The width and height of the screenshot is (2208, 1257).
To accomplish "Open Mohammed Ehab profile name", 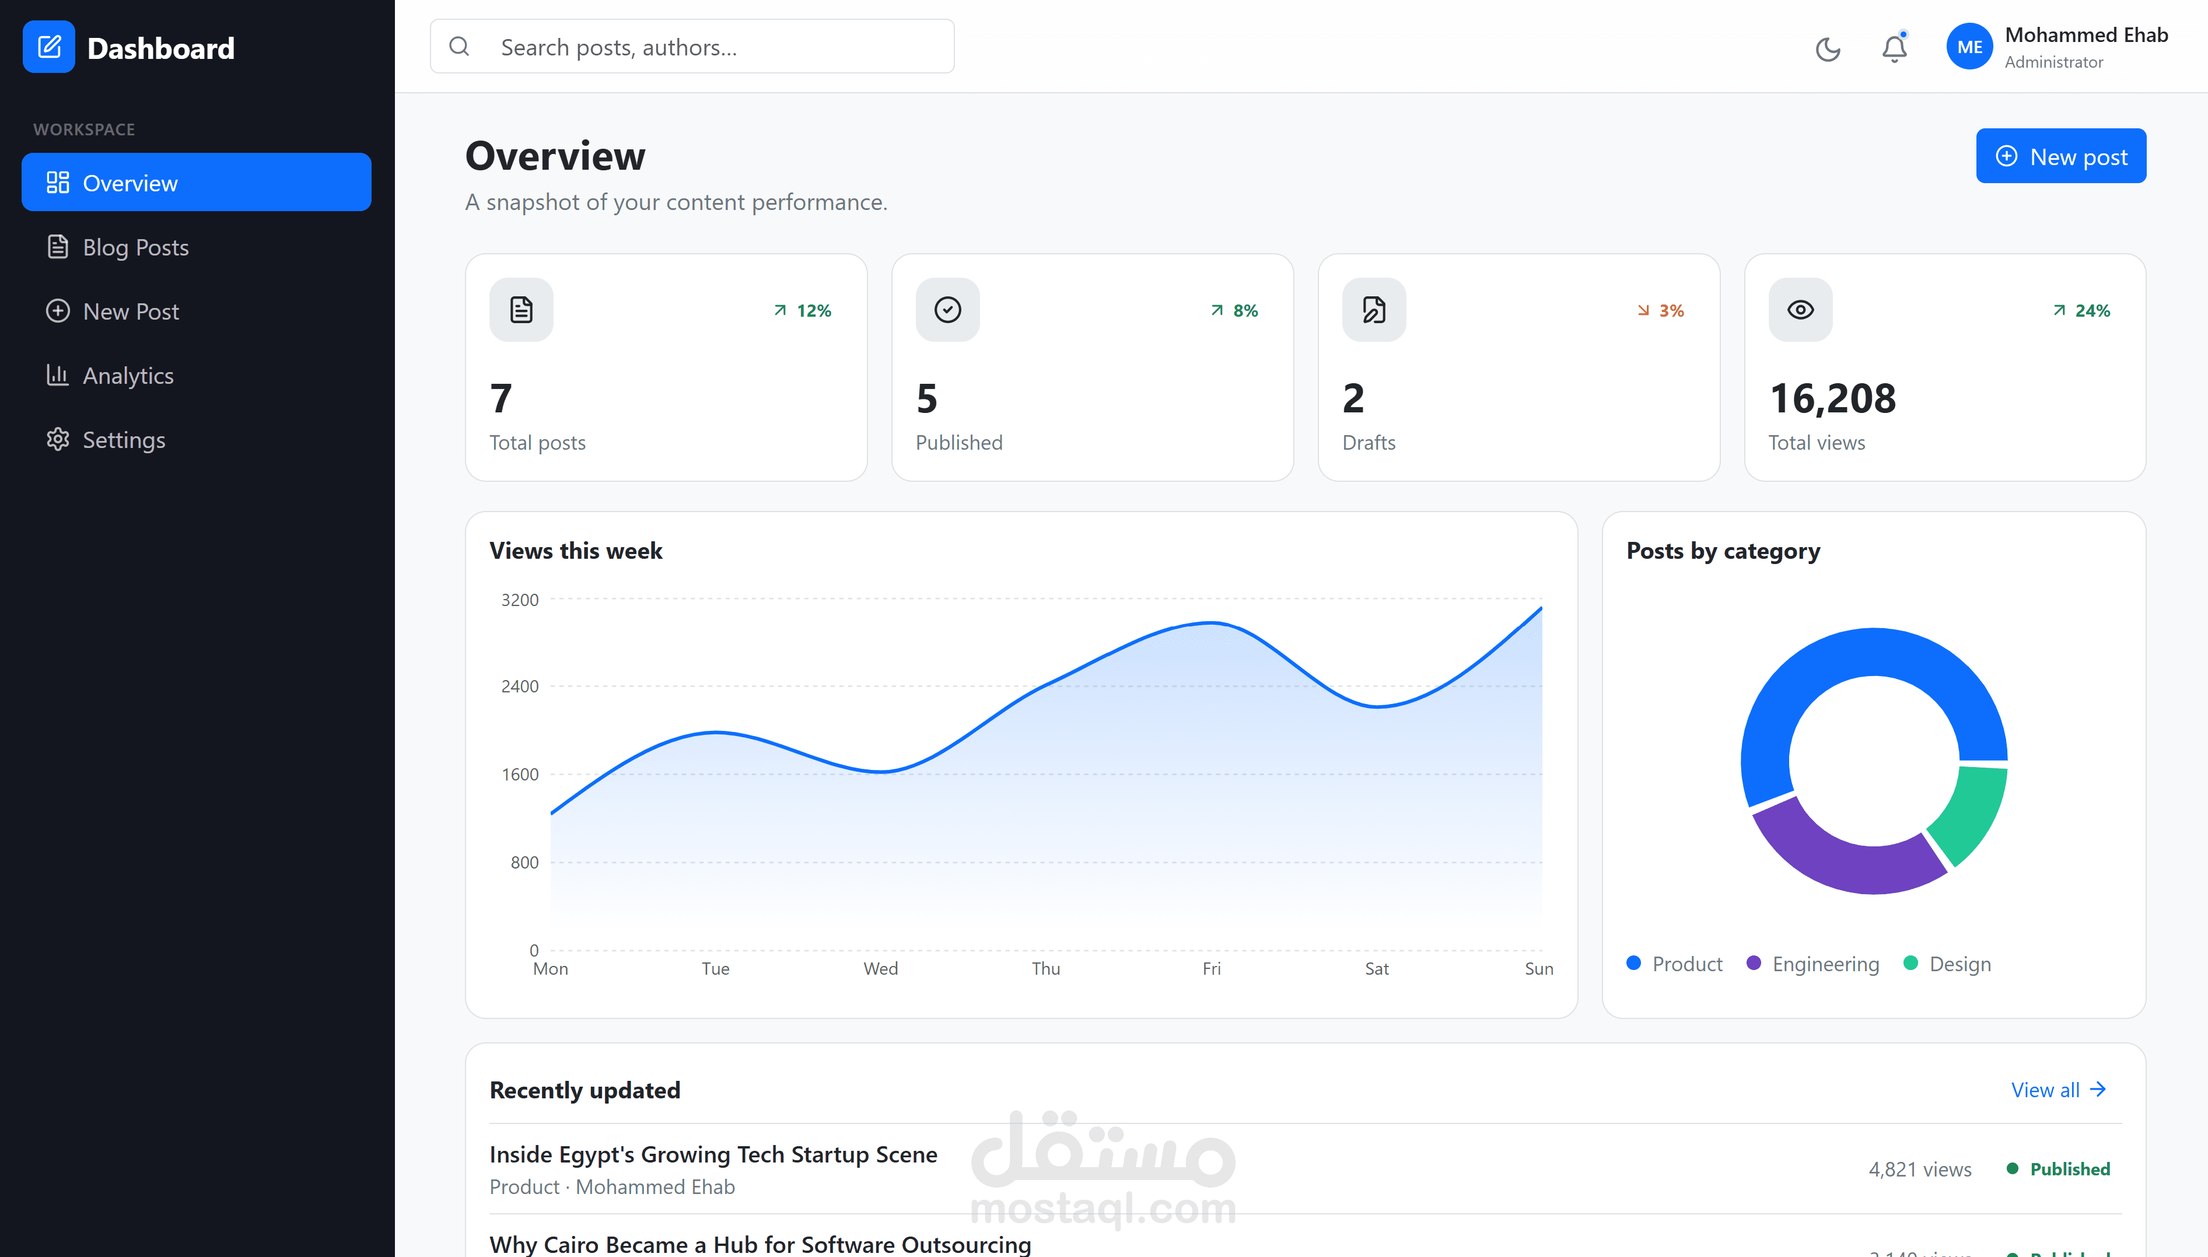I will (x=2086, y=34).
